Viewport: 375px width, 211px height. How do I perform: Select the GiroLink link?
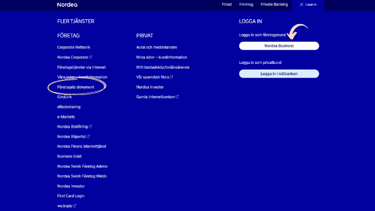pos(64,97)
